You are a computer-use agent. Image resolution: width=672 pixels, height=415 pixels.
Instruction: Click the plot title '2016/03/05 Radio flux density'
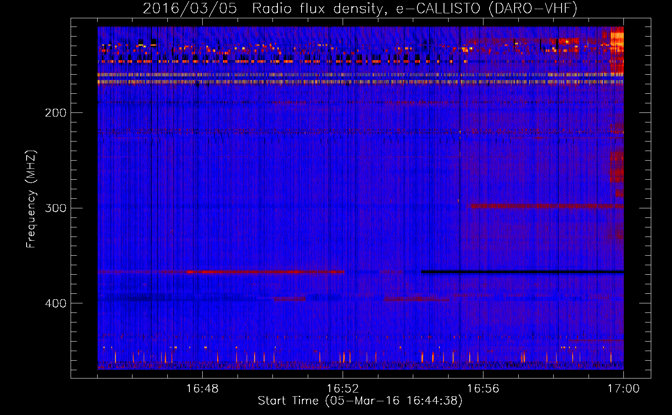[x=360, y=8]
